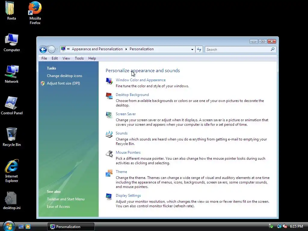Click the muted volume tray icon

(x=285, y=226)
